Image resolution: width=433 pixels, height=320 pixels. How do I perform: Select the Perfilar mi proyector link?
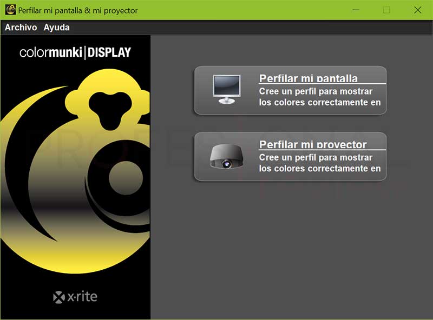[313, 144]
